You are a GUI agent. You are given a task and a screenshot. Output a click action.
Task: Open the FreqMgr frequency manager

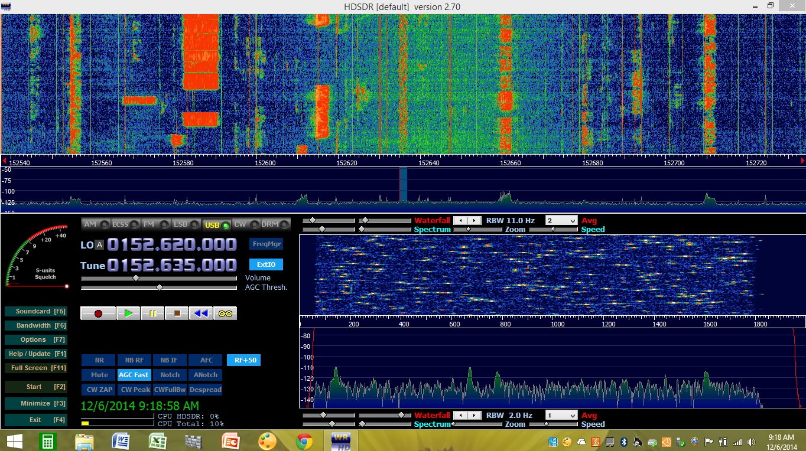(x=266, y=244)
